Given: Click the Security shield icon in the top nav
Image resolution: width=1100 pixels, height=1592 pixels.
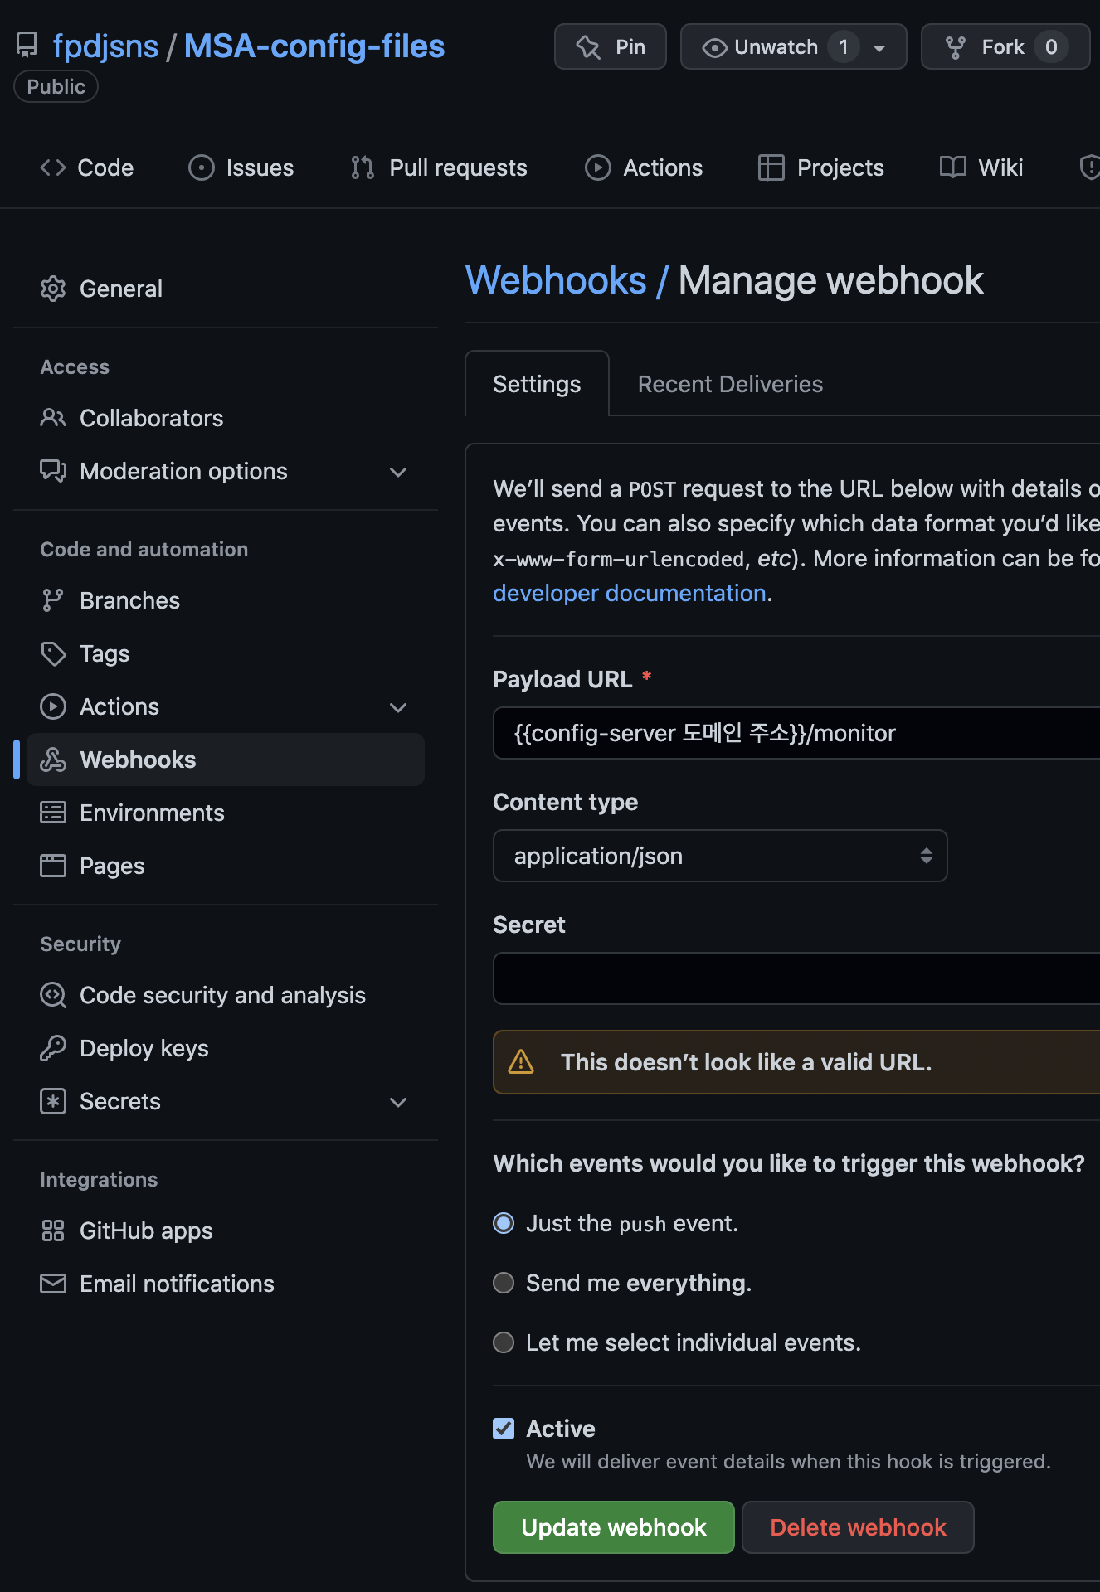Looking at the screenshot, I should click(1090, 167).
